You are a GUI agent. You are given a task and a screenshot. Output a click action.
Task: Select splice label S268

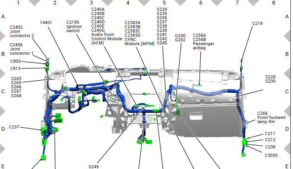(16, 96)
